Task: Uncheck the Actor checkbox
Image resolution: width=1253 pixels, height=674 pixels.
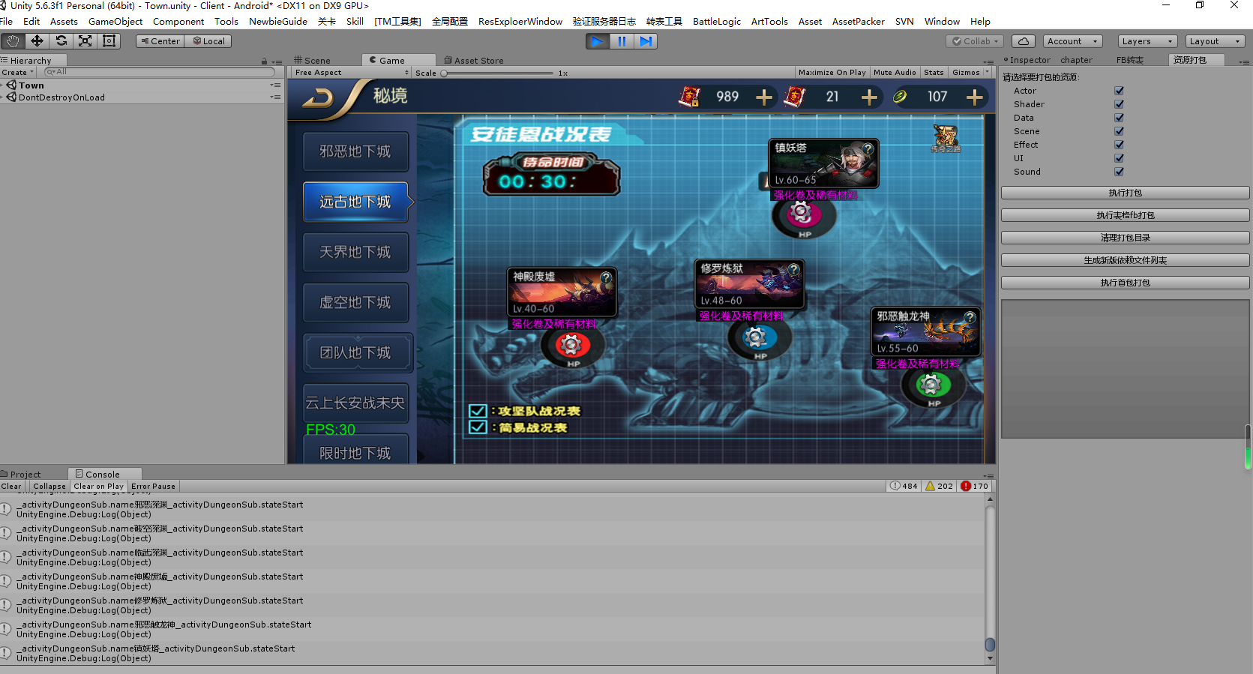Action: click(x=1119, y=91)
